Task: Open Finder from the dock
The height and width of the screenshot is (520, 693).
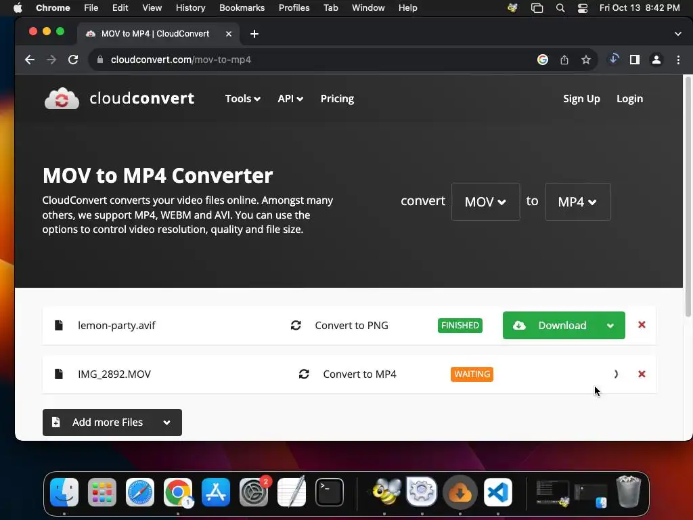Action: pyautogui.click(x=64, y=492)
